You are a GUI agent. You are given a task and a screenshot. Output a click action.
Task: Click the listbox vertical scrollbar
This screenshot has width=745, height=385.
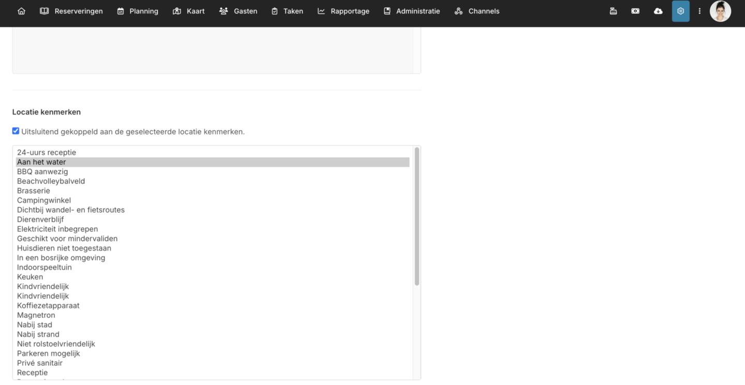(x=416, y=217)
